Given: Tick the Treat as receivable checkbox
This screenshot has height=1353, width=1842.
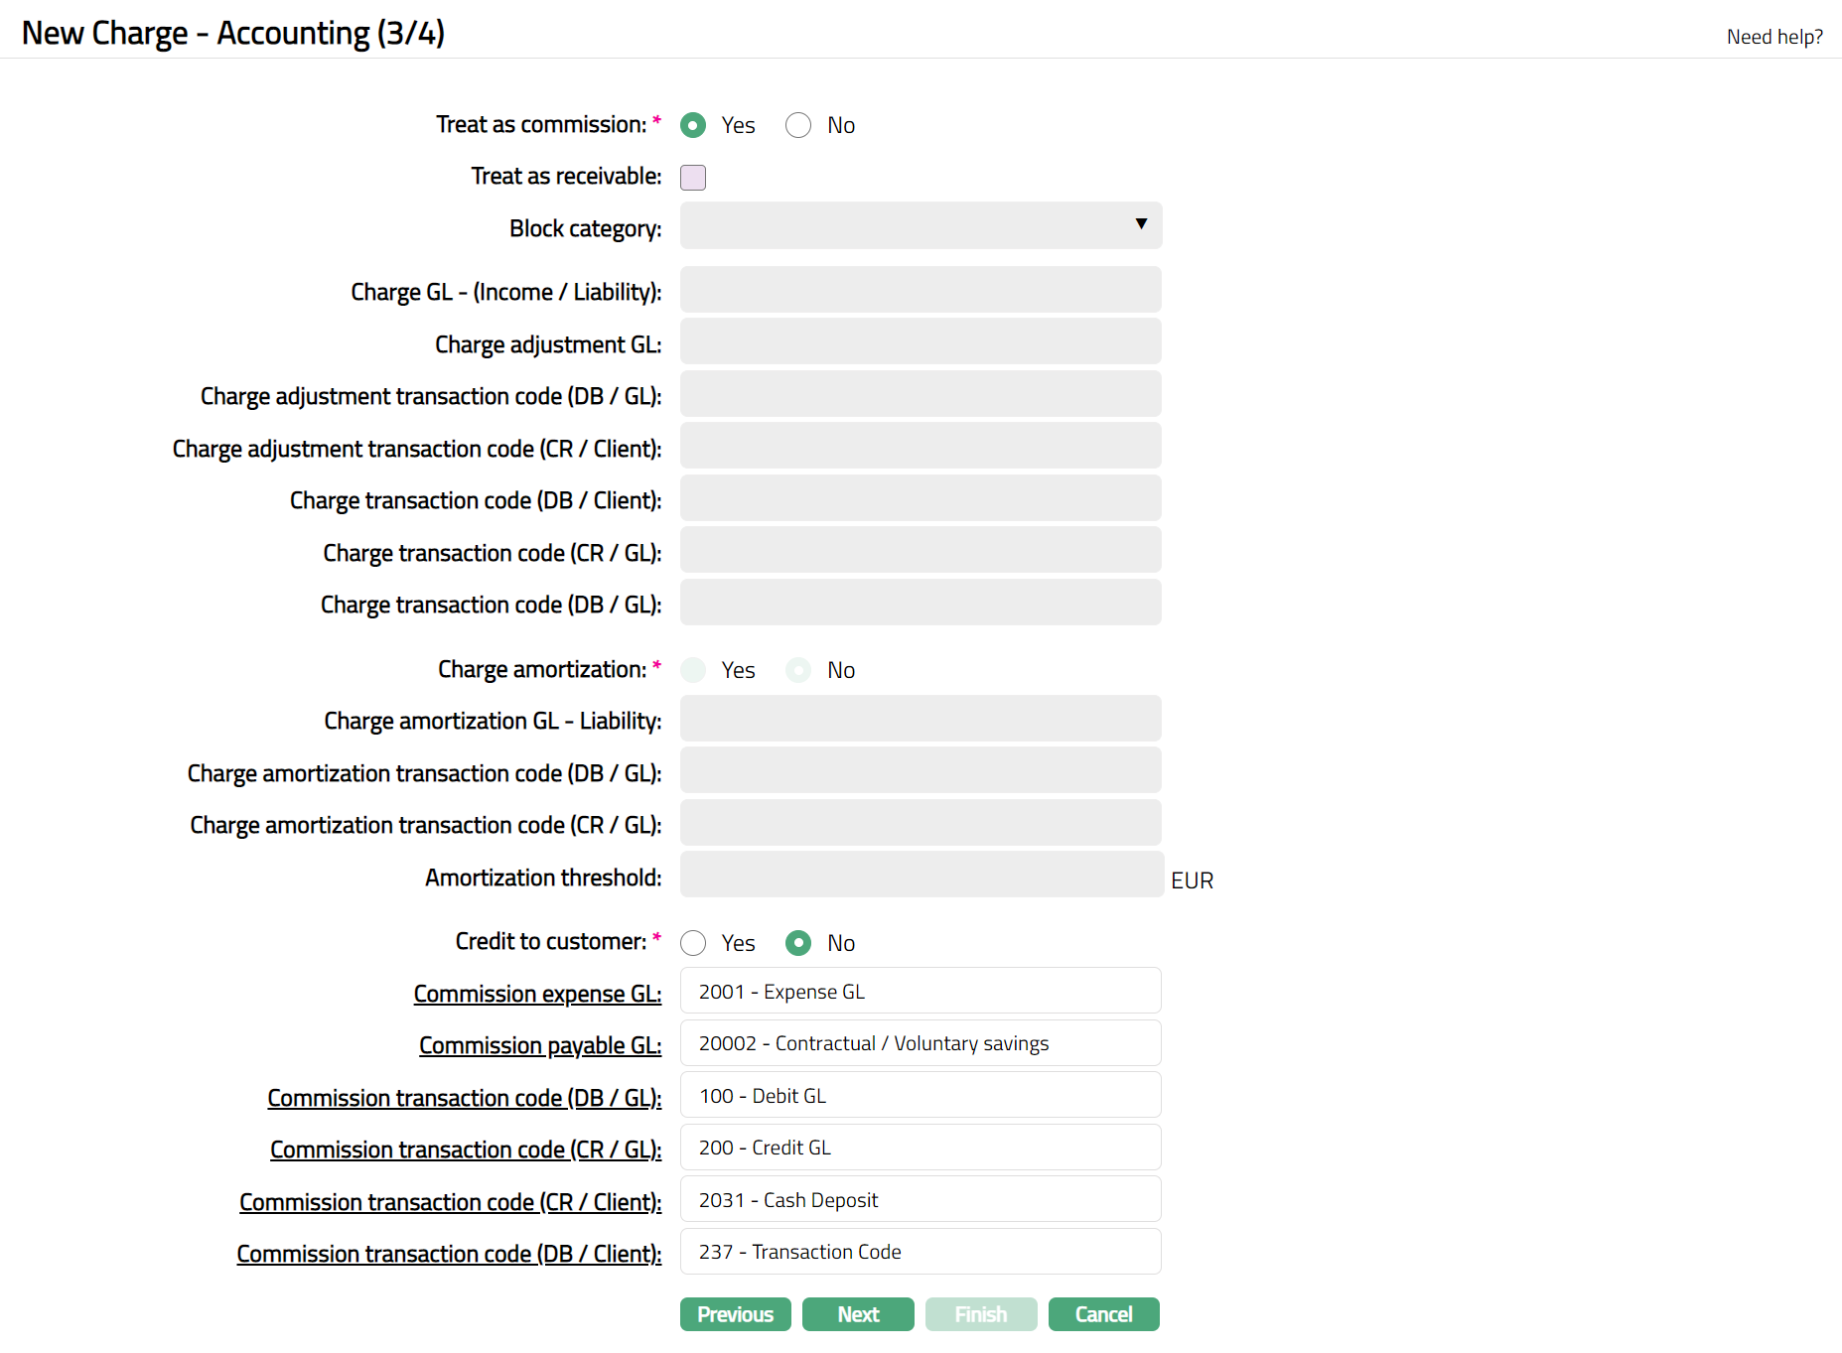Looking at the screenshot, I should (693, 178).
